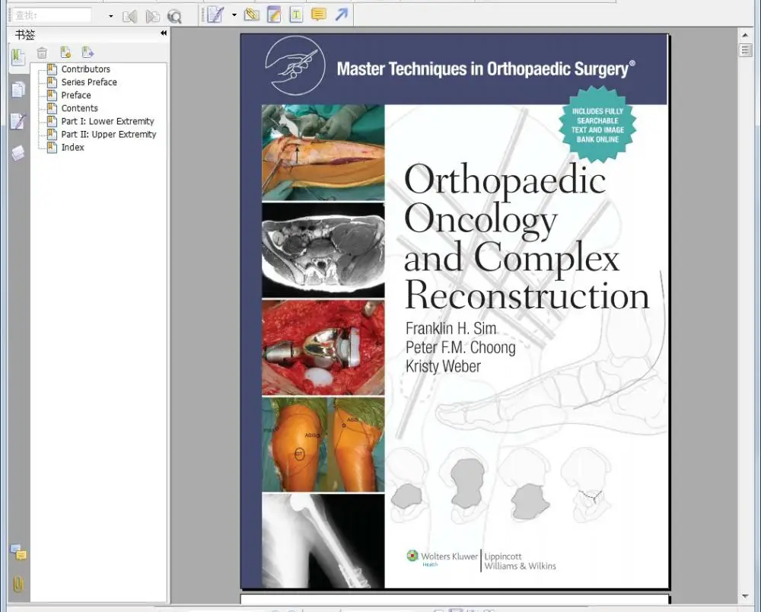Open the attachments paperclip side panel

point(18,584)
